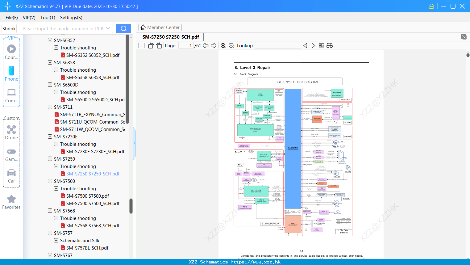Click the Lookup text field
Screen dimensions: 470x265
pos(278,45)
